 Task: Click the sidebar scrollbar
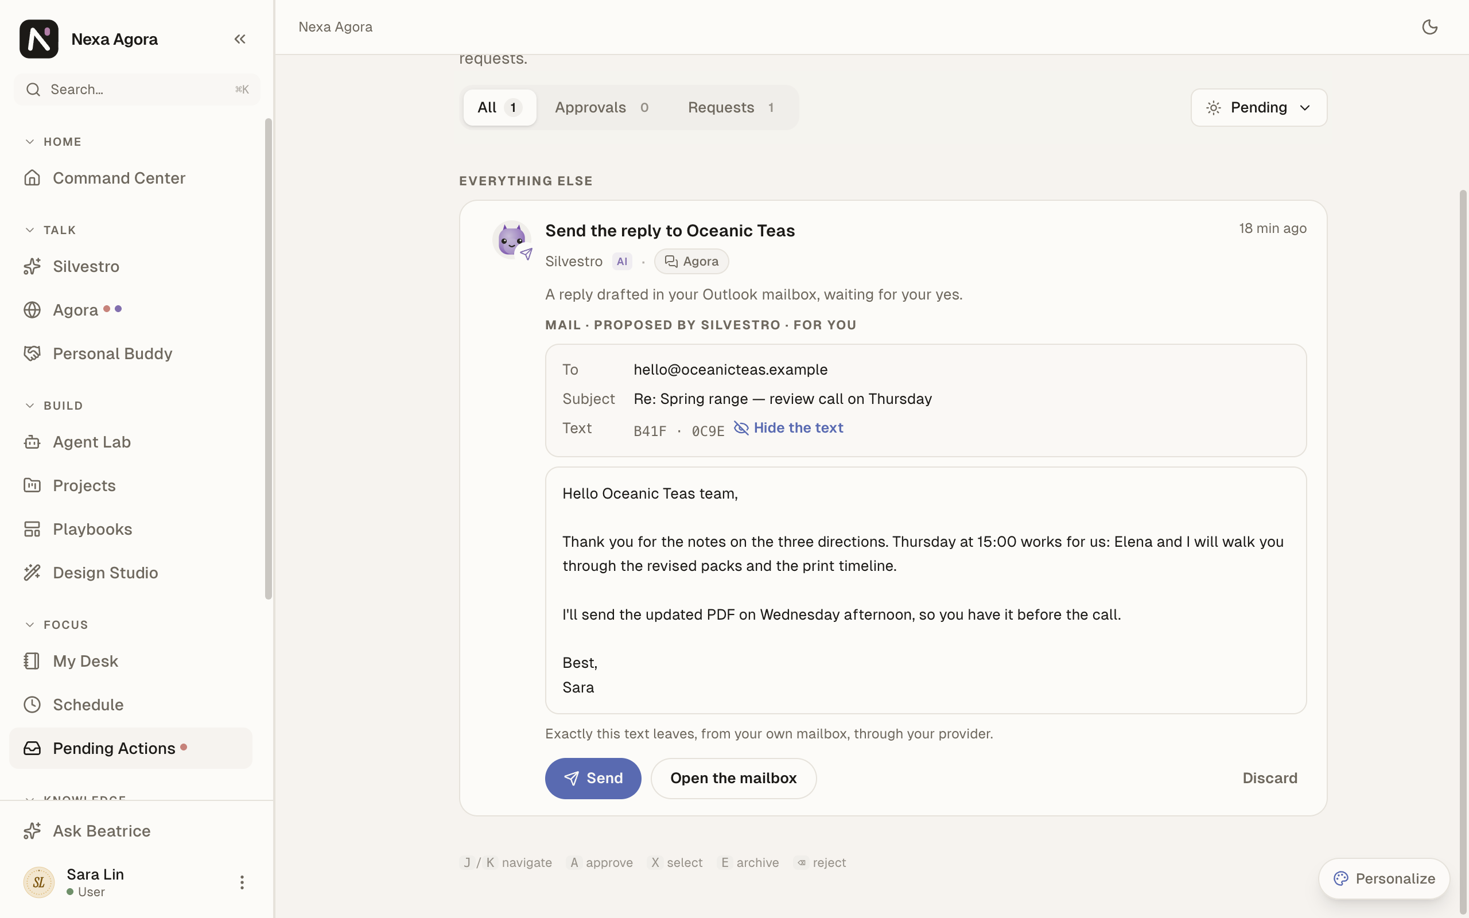269,358
